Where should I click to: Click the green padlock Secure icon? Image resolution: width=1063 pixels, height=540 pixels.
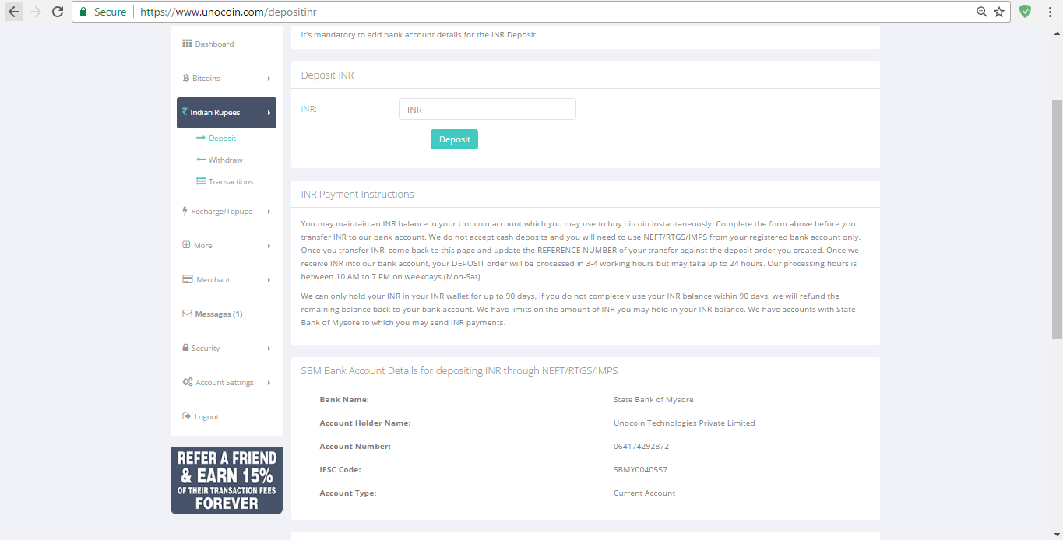pyautogui.click(x=83, y=12)
